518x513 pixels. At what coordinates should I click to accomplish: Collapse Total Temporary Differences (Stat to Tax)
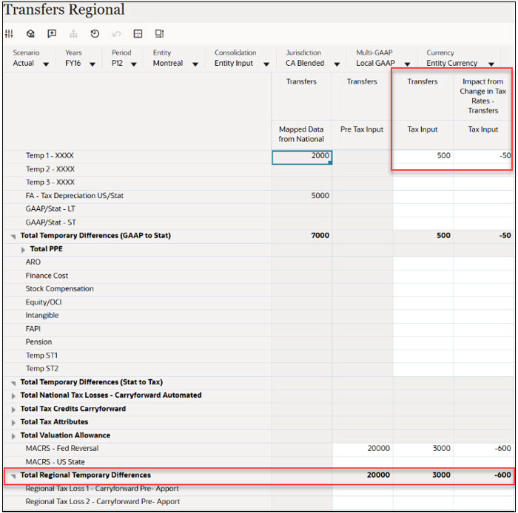[13, 383]
